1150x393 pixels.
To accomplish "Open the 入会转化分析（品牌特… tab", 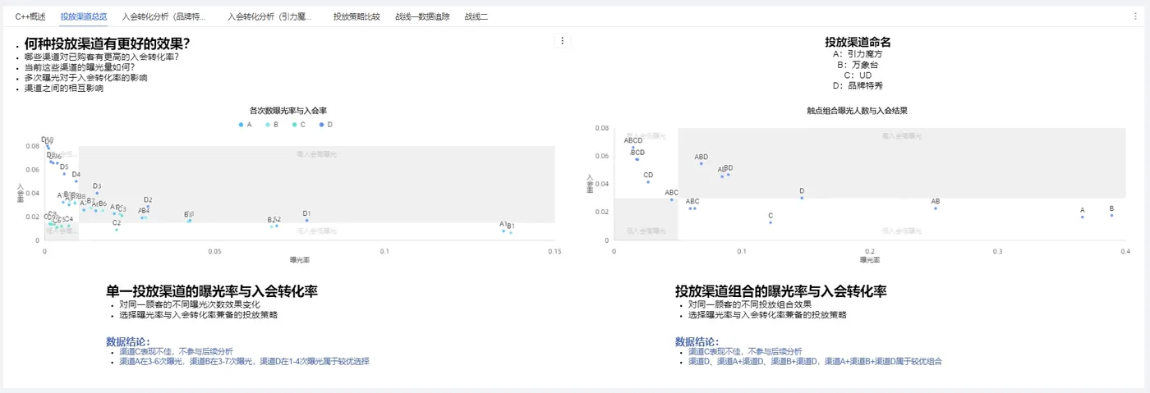I will [164, 16].
